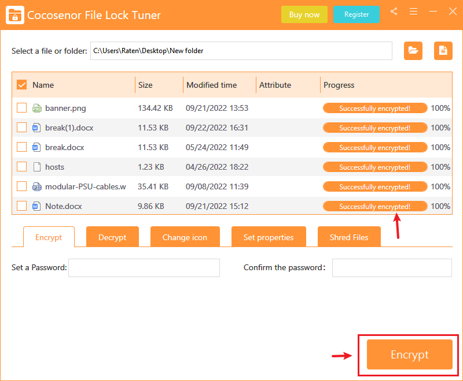463x381 pixels.
Task: Click the 04/26/2022 18:22 modified time
Action: click(217, 167)
